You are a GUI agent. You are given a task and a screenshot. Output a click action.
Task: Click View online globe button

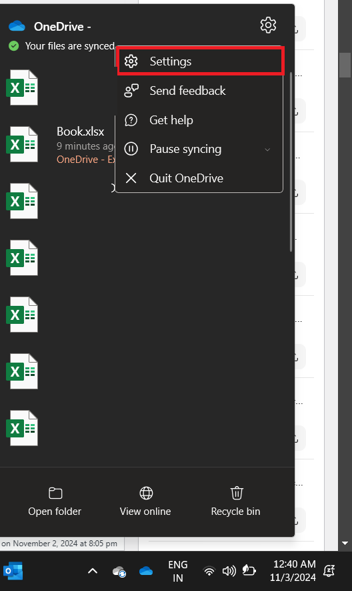[x=145, y=502]
